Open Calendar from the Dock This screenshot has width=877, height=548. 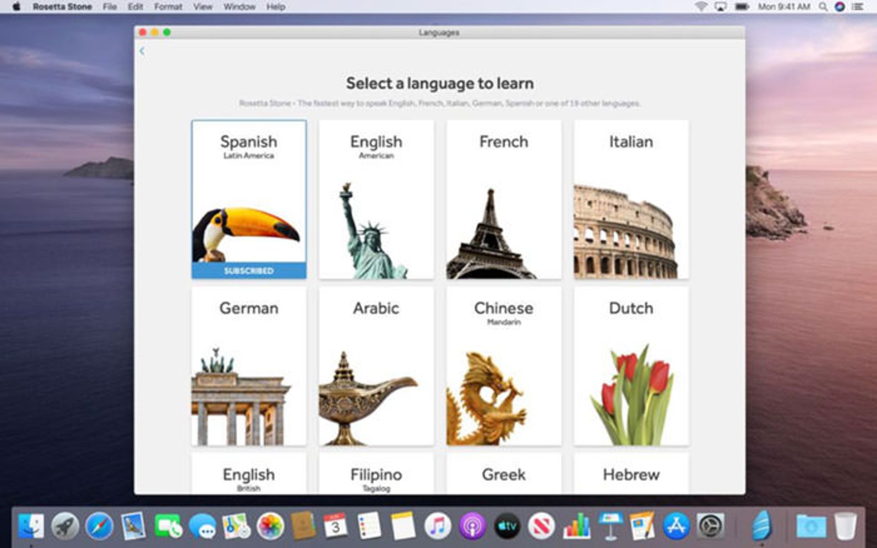[336, 526]
